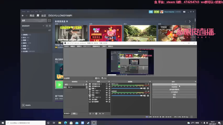Open the 渐变 transition dropdown in OBS

coord(74,84)
